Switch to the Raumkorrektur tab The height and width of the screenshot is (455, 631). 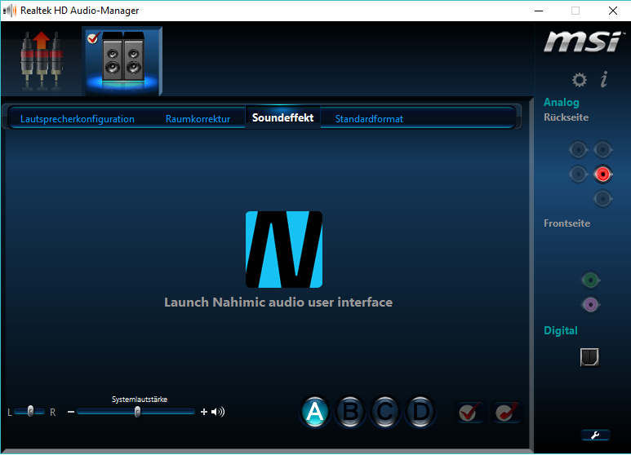tap(198, 119)
